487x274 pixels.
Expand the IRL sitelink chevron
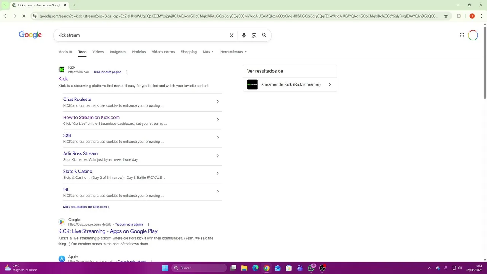click(x=218, y=192)
